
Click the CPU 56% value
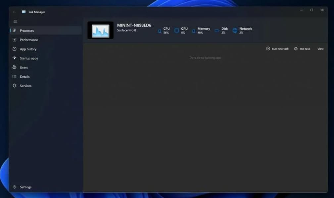(x=166, y=33)
